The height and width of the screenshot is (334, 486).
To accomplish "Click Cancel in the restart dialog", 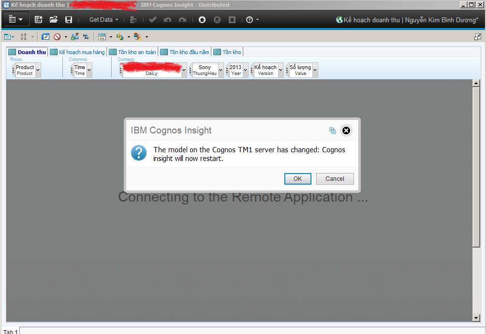I will tap(335, 179).
